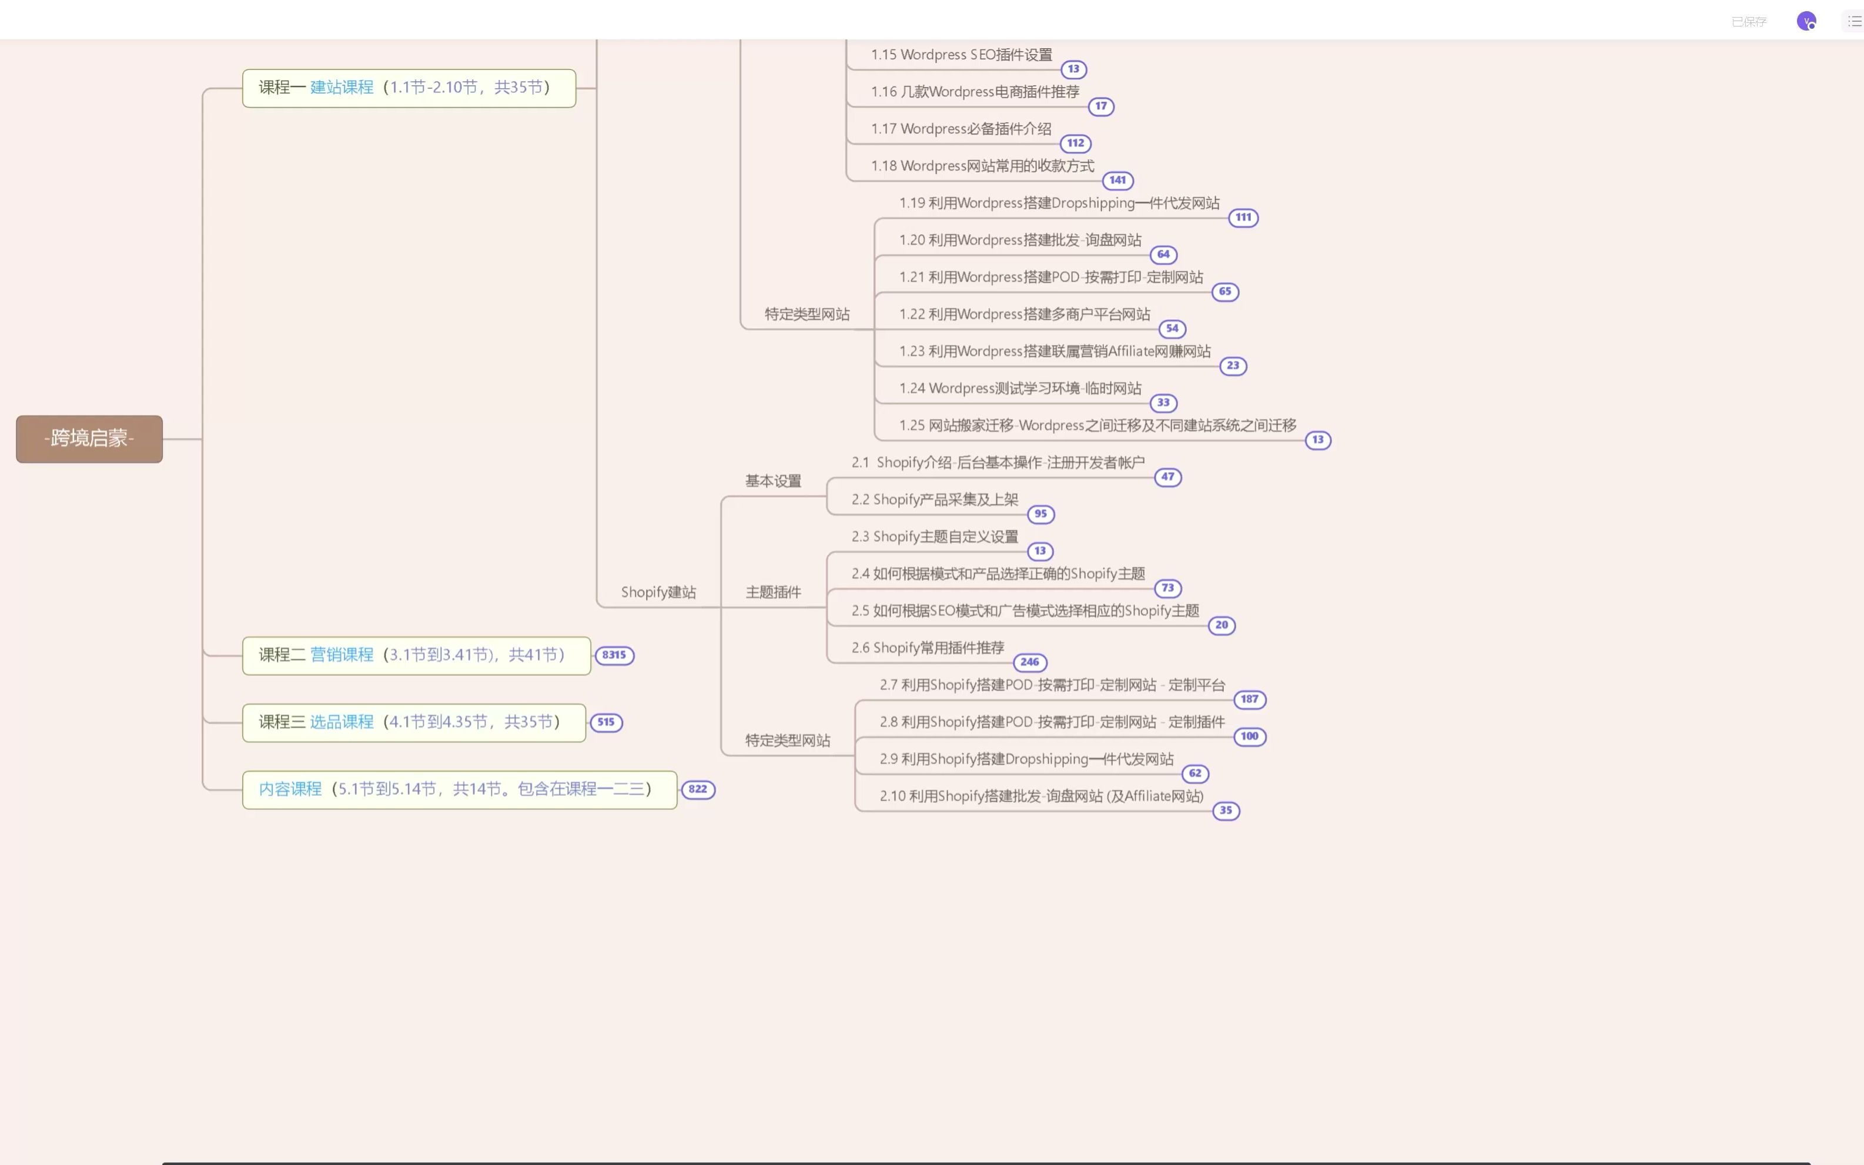Expand the 35 badge under 2.10
Viewport: 1864px width, 1165px height.
[1226, 810]
